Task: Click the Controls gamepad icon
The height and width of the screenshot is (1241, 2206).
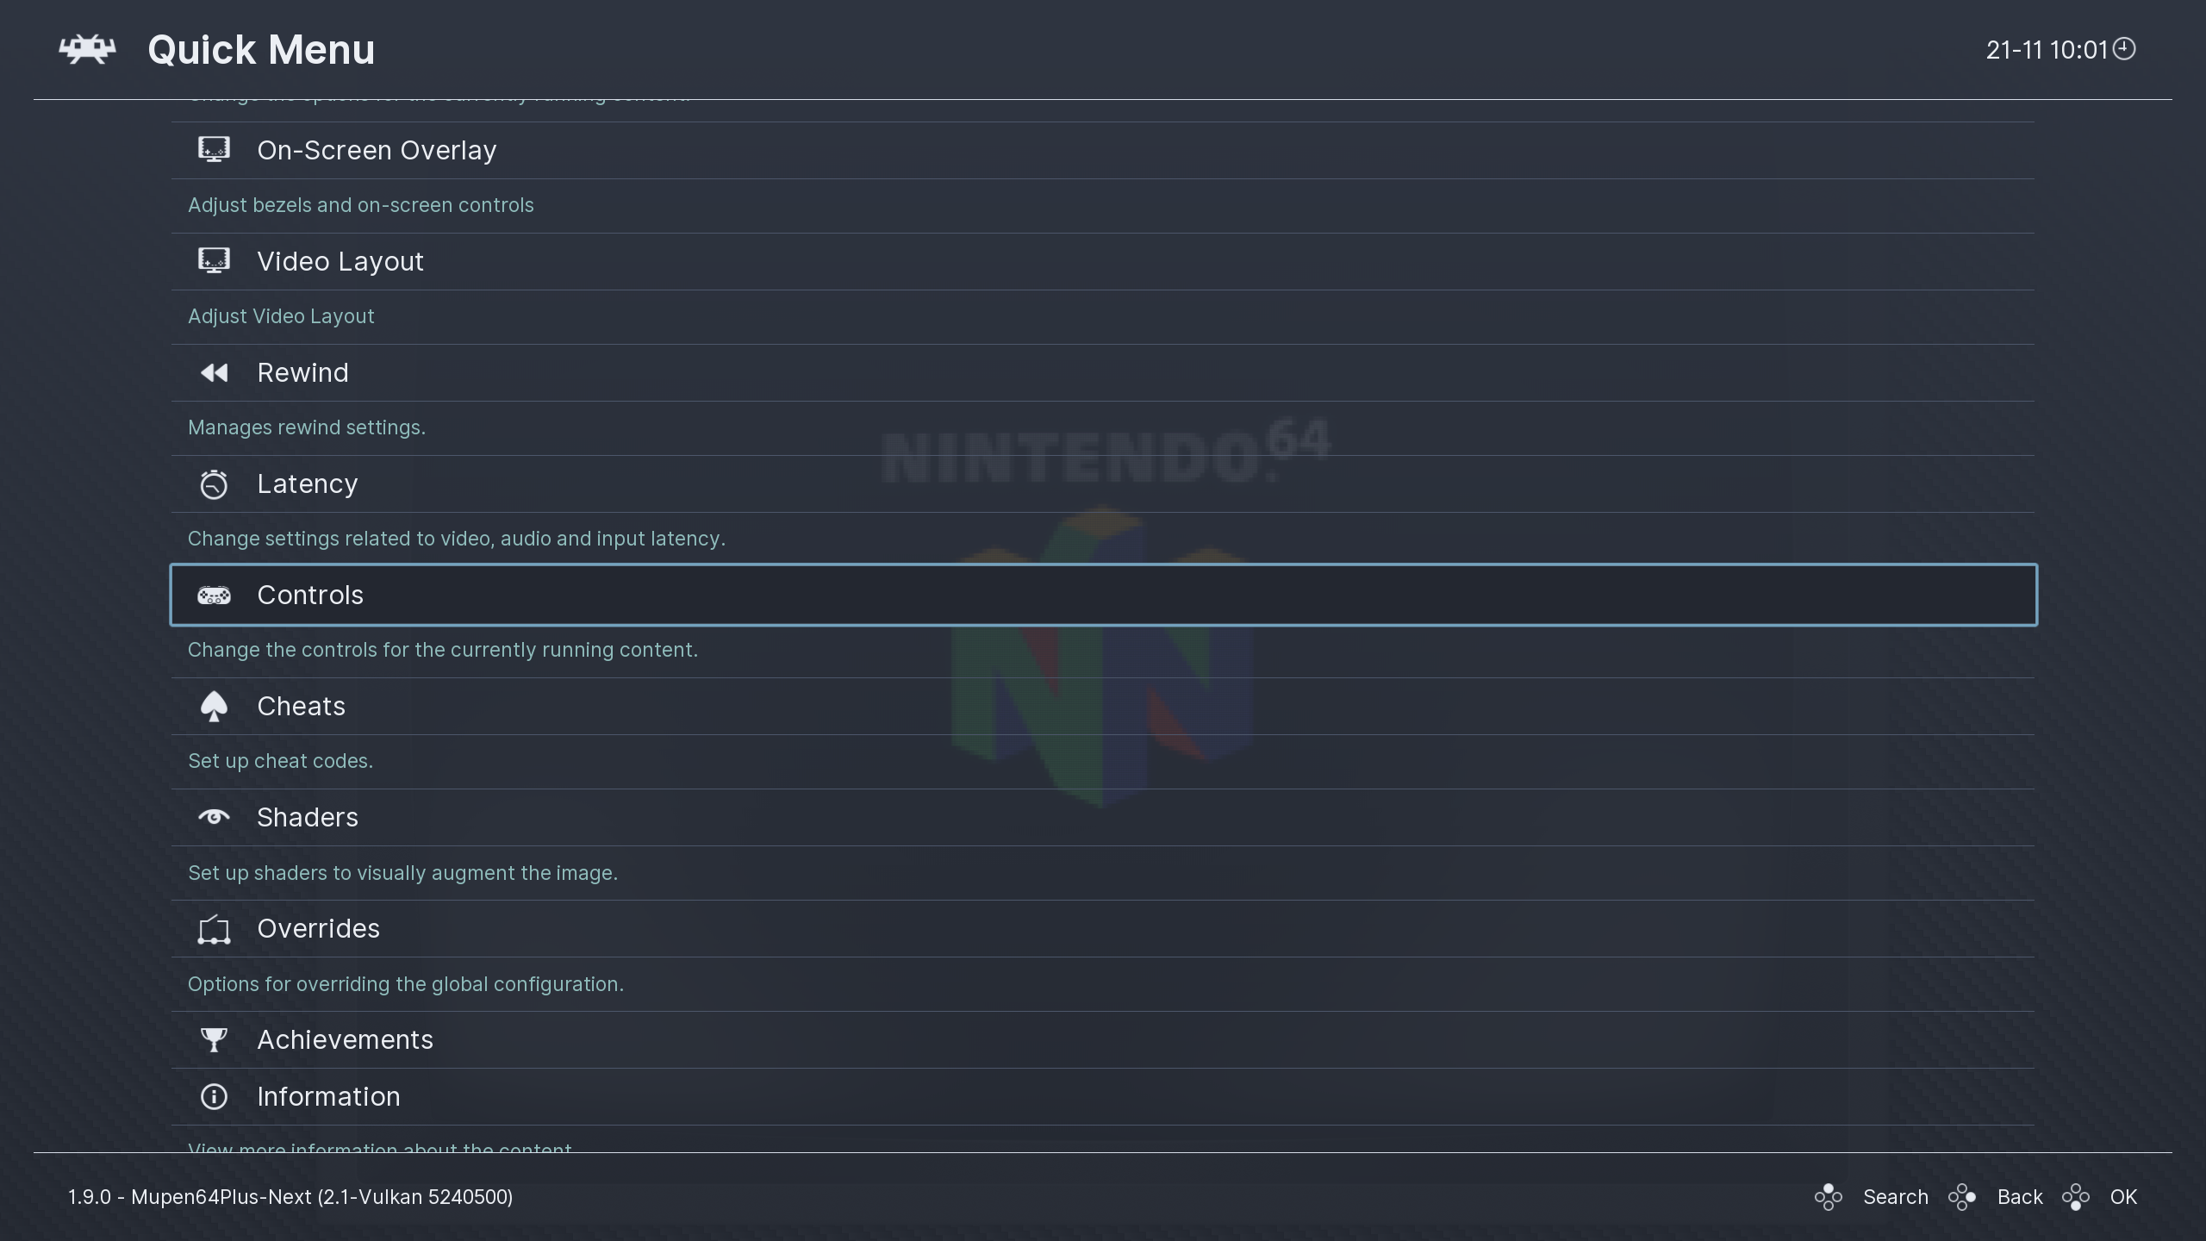Action: coord(214,595)
